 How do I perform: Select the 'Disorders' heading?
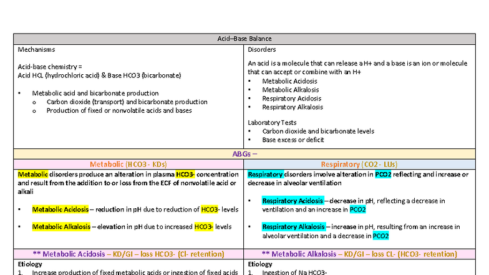[262, 49]
